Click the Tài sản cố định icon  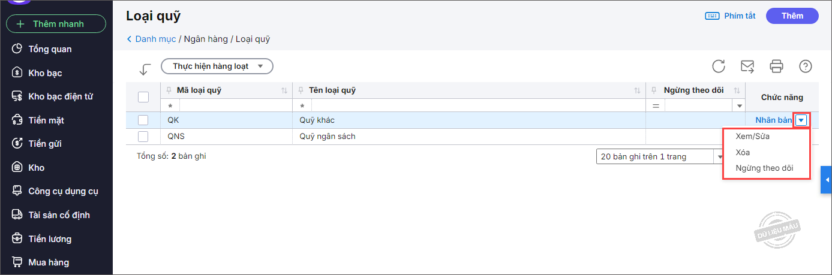[x=17, y=214]
